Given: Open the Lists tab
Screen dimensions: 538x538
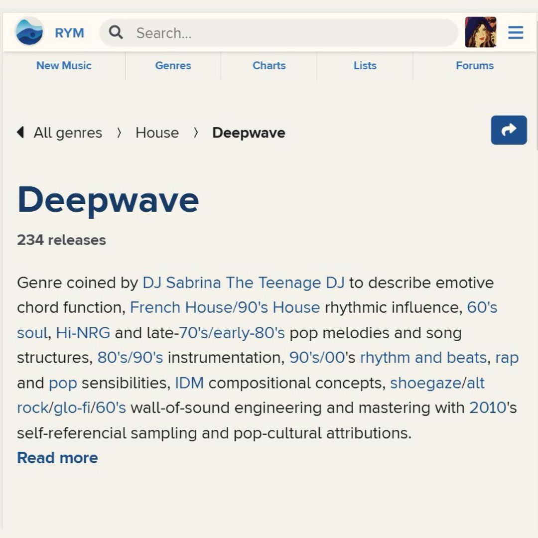Looking at the screenshot, I should point(365,66).
